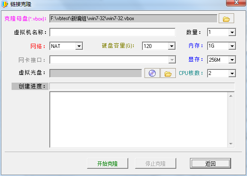This screenshot has height=176, width=247.
Task: Browse for the clone master .vbox file
Action: [x=226, y=18]
